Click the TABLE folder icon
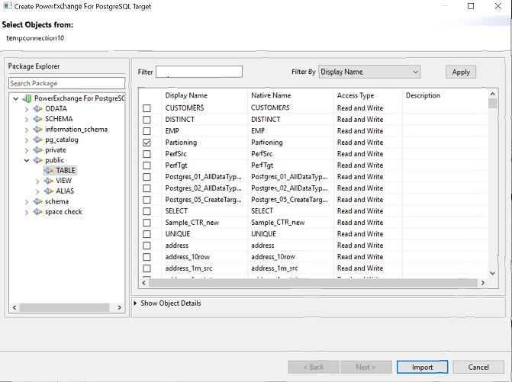Screen dimensions: 512x382 click(x=49, y=171)
